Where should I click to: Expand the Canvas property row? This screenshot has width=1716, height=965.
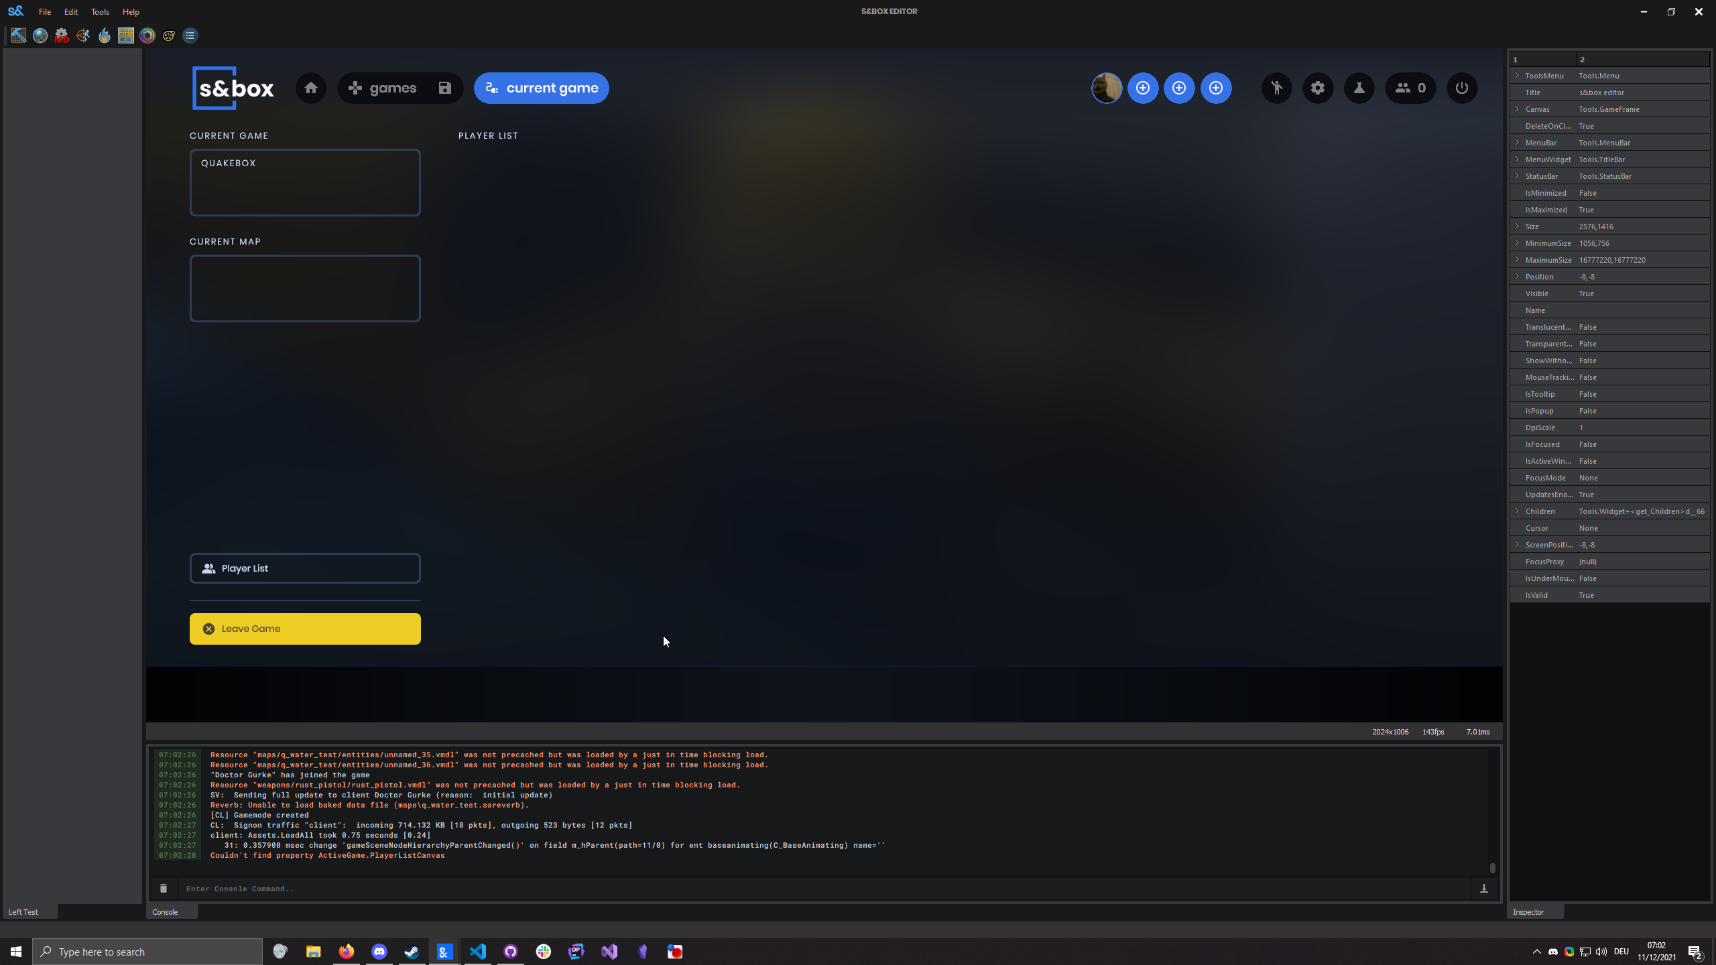point(1517,109)
